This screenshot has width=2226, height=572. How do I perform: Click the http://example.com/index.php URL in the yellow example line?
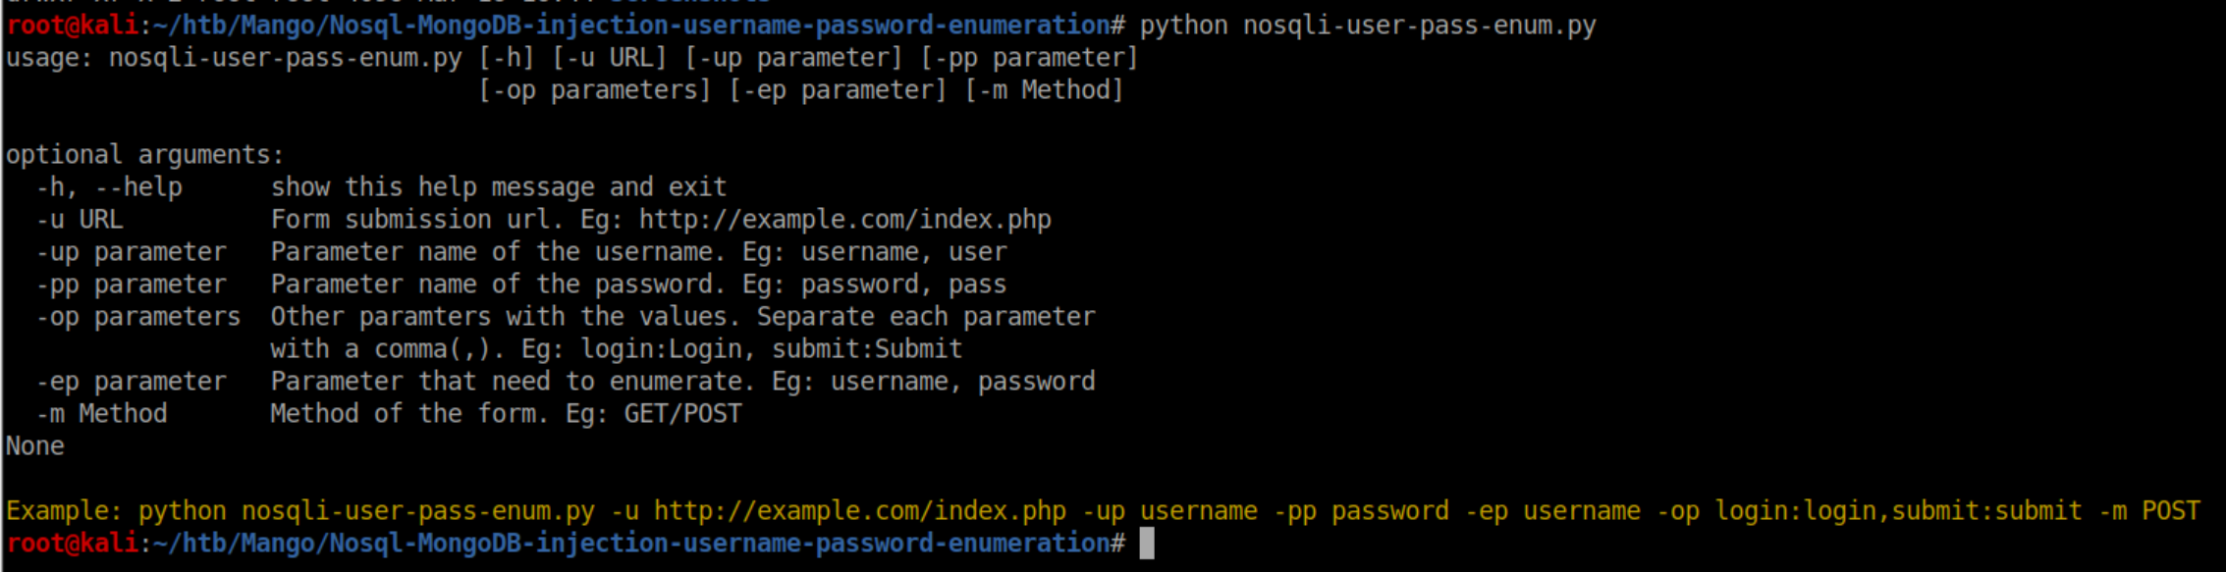click(x=859, y=511)
